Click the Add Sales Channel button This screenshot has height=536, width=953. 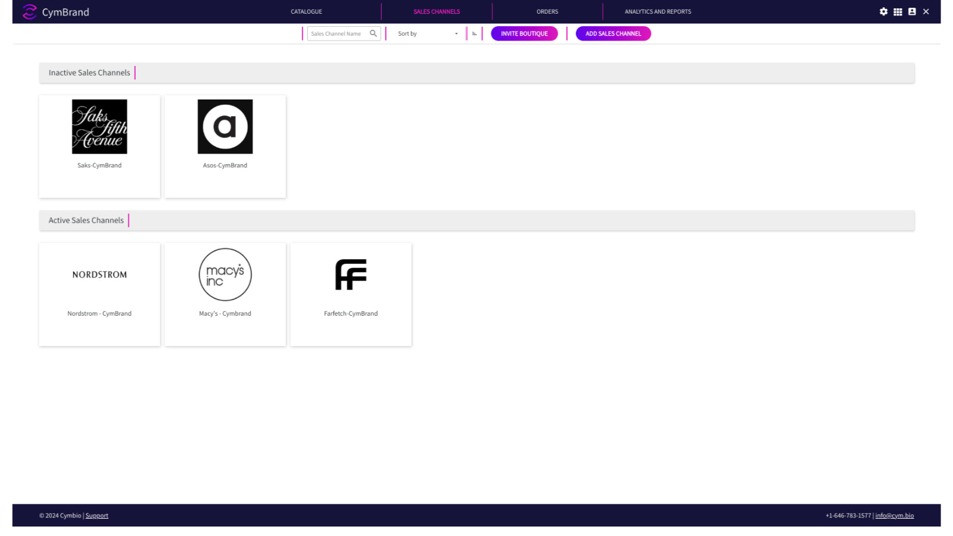613,33
